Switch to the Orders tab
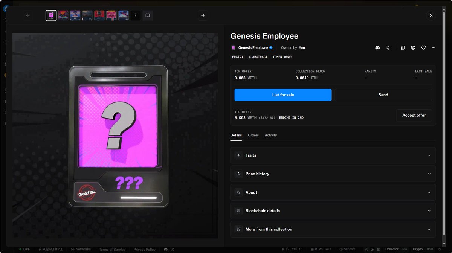Screen dimensions: 452x253 click(x=253, y=135)
